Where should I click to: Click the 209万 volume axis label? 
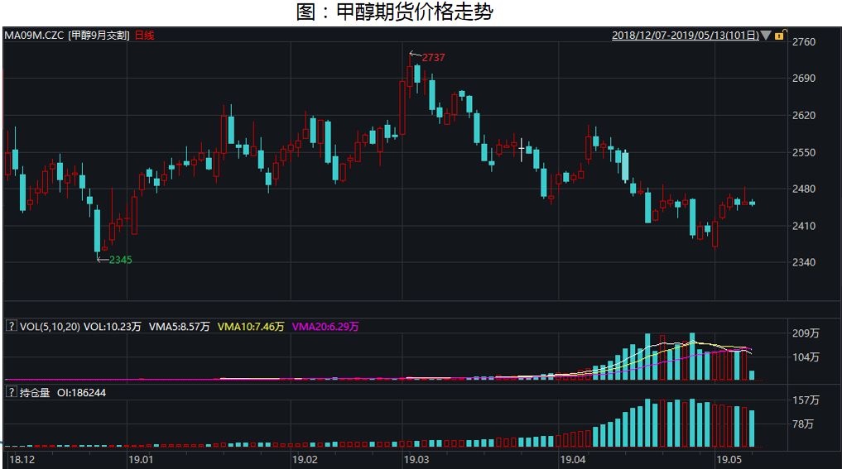point(806,333)
